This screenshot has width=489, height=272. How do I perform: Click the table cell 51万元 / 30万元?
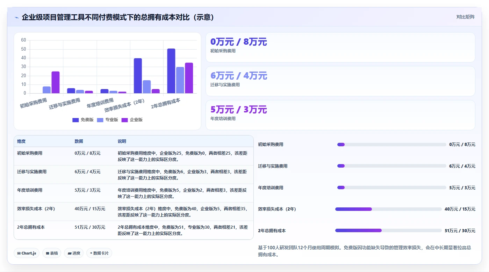click(90, 227)
